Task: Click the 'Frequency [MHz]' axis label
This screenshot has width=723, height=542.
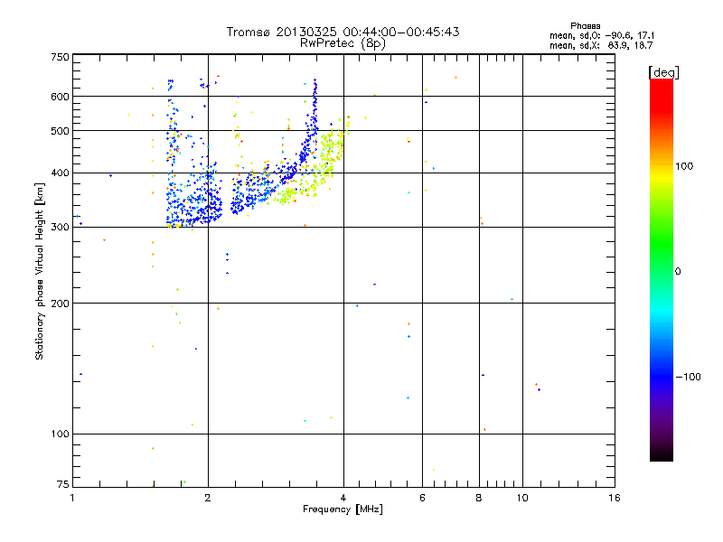Action: coord(343,509)
